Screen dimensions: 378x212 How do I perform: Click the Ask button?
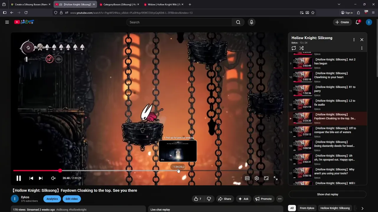(x=244, y=199)
